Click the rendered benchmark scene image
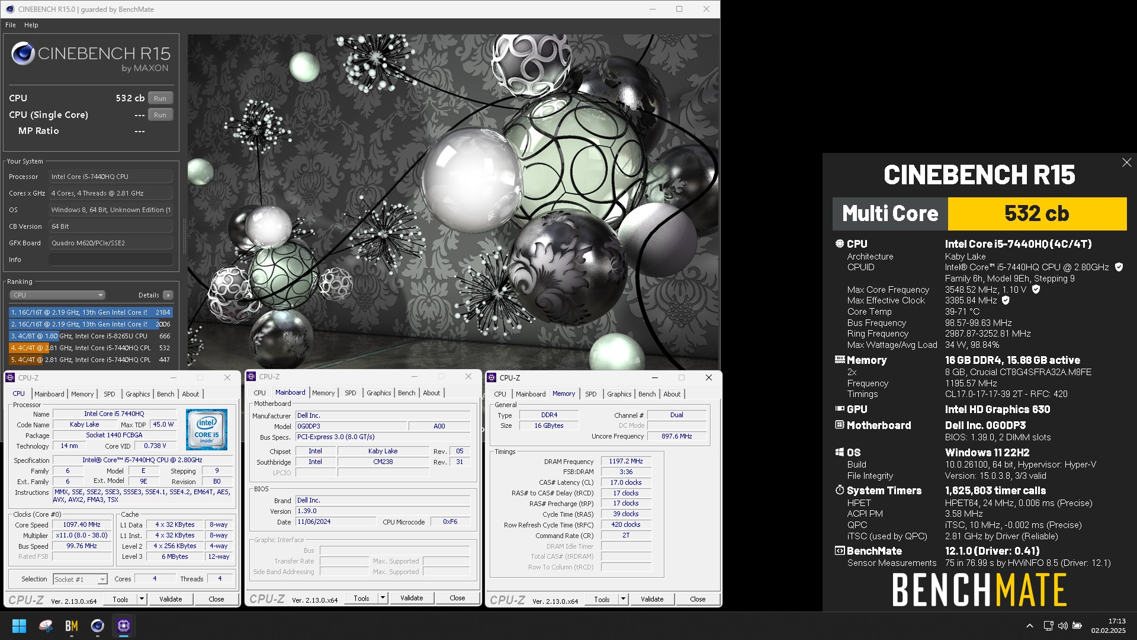The height and width of the screenshot is (640, 1137). pos(453,201)
